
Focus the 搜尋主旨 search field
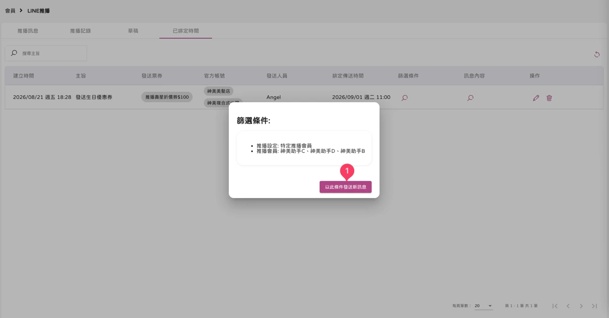46,53
